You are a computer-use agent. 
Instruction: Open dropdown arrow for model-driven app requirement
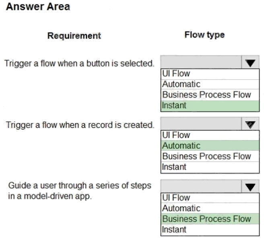pyautogui.click(x=250, y=187)
